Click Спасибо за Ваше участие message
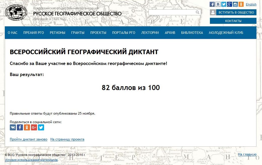The height and width of the screenshot is (165, 262). (88, 63)
